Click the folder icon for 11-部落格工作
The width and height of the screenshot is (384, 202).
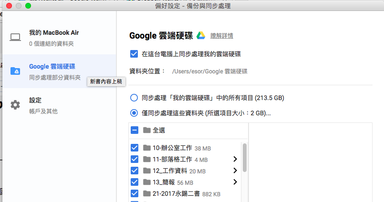147,159
